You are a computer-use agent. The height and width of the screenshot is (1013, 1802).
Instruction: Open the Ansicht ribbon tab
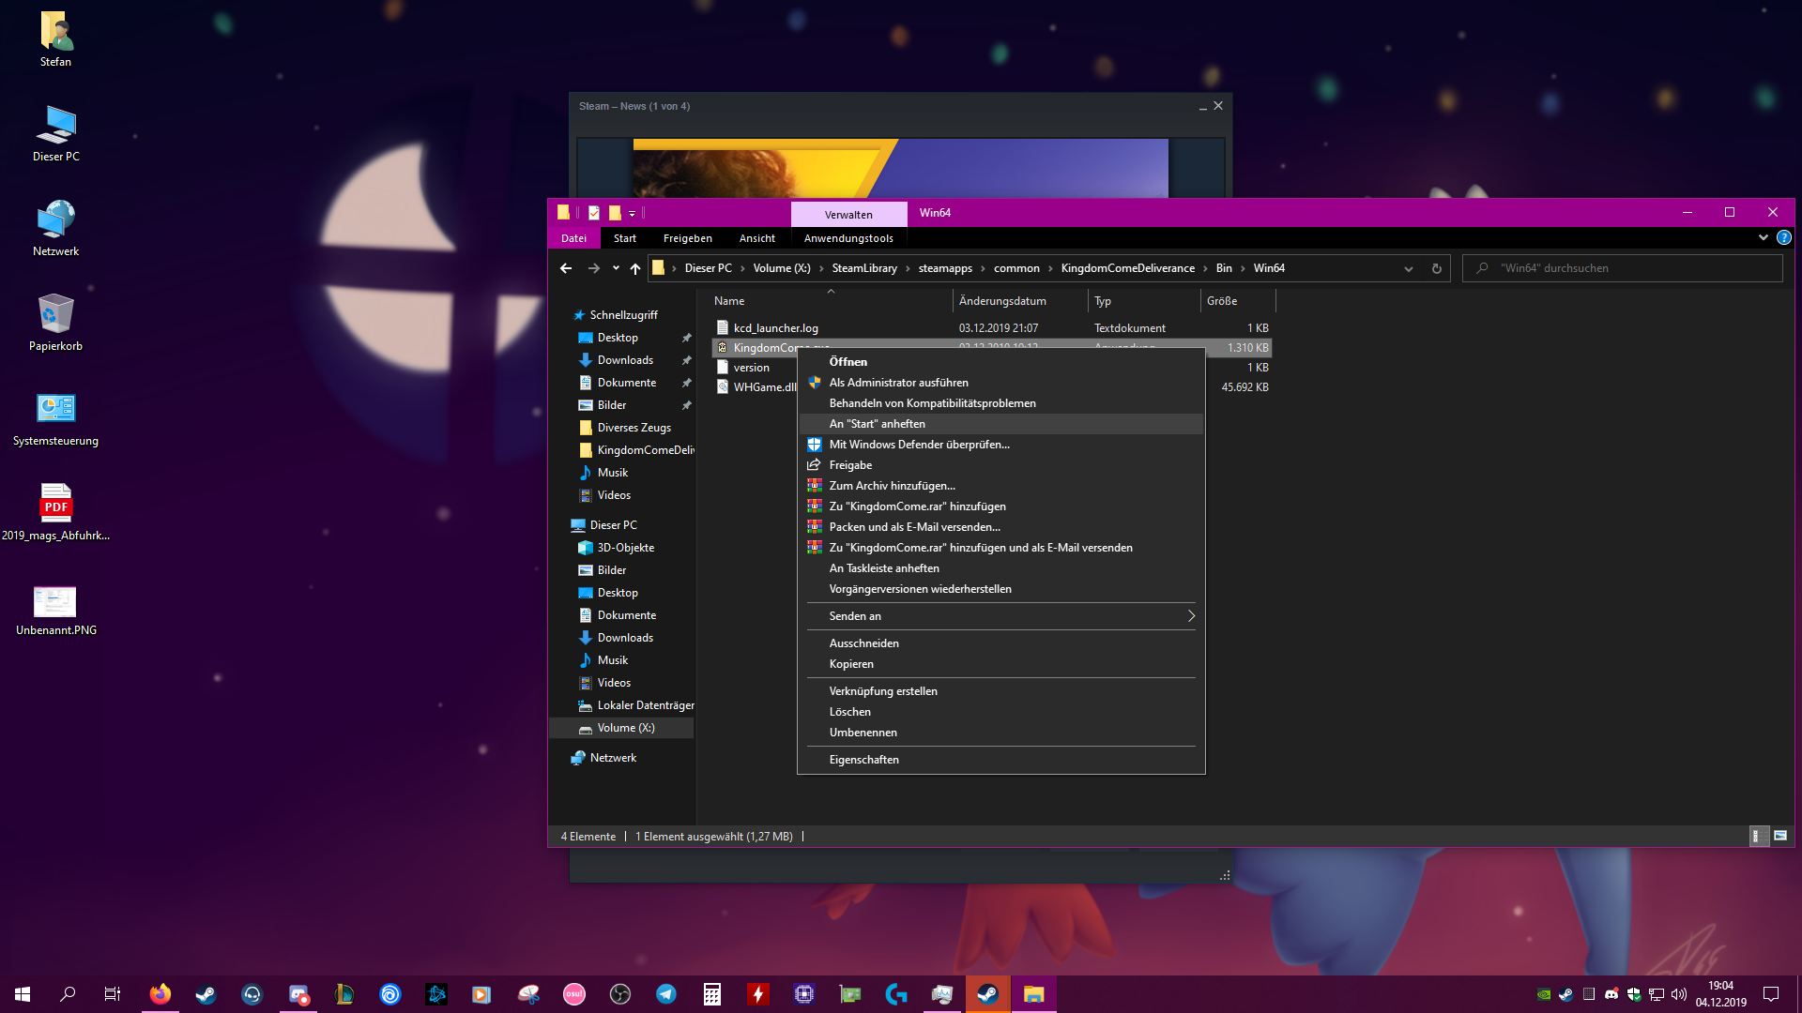pos(756,238)
